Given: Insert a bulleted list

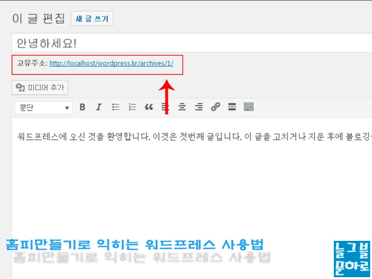Looking at the screenshot, I should (115, 107).
